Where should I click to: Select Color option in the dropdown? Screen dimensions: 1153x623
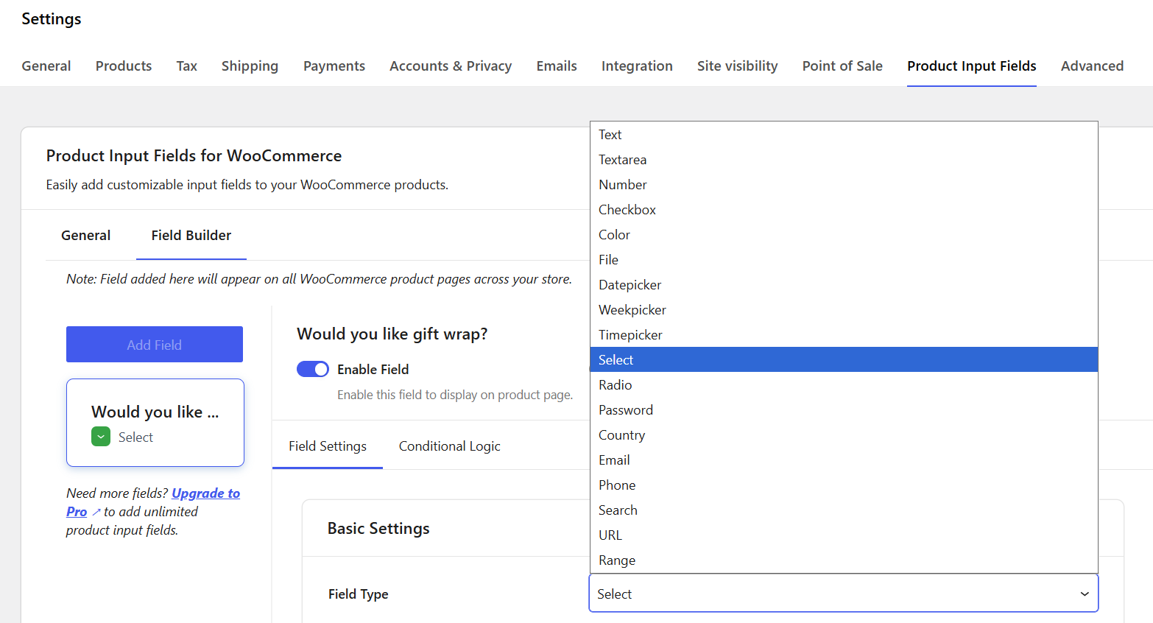[844, 235]
